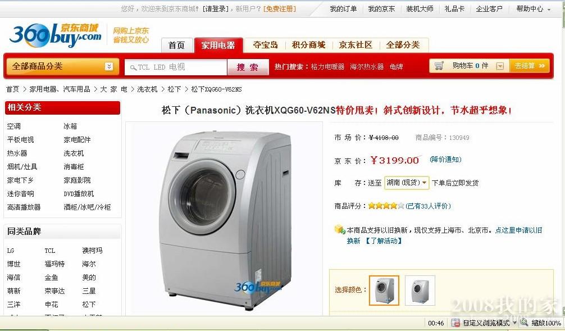Select the first silver color thumbnail

point(384,290)
